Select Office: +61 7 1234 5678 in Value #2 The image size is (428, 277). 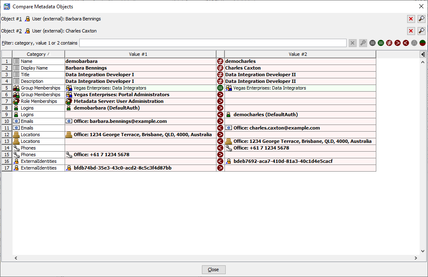(300, 148)
